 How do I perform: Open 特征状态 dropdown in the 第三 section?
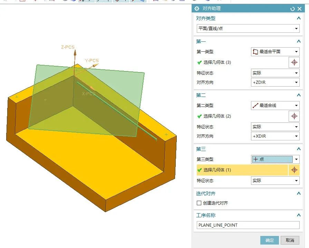(x=275, y=180)
